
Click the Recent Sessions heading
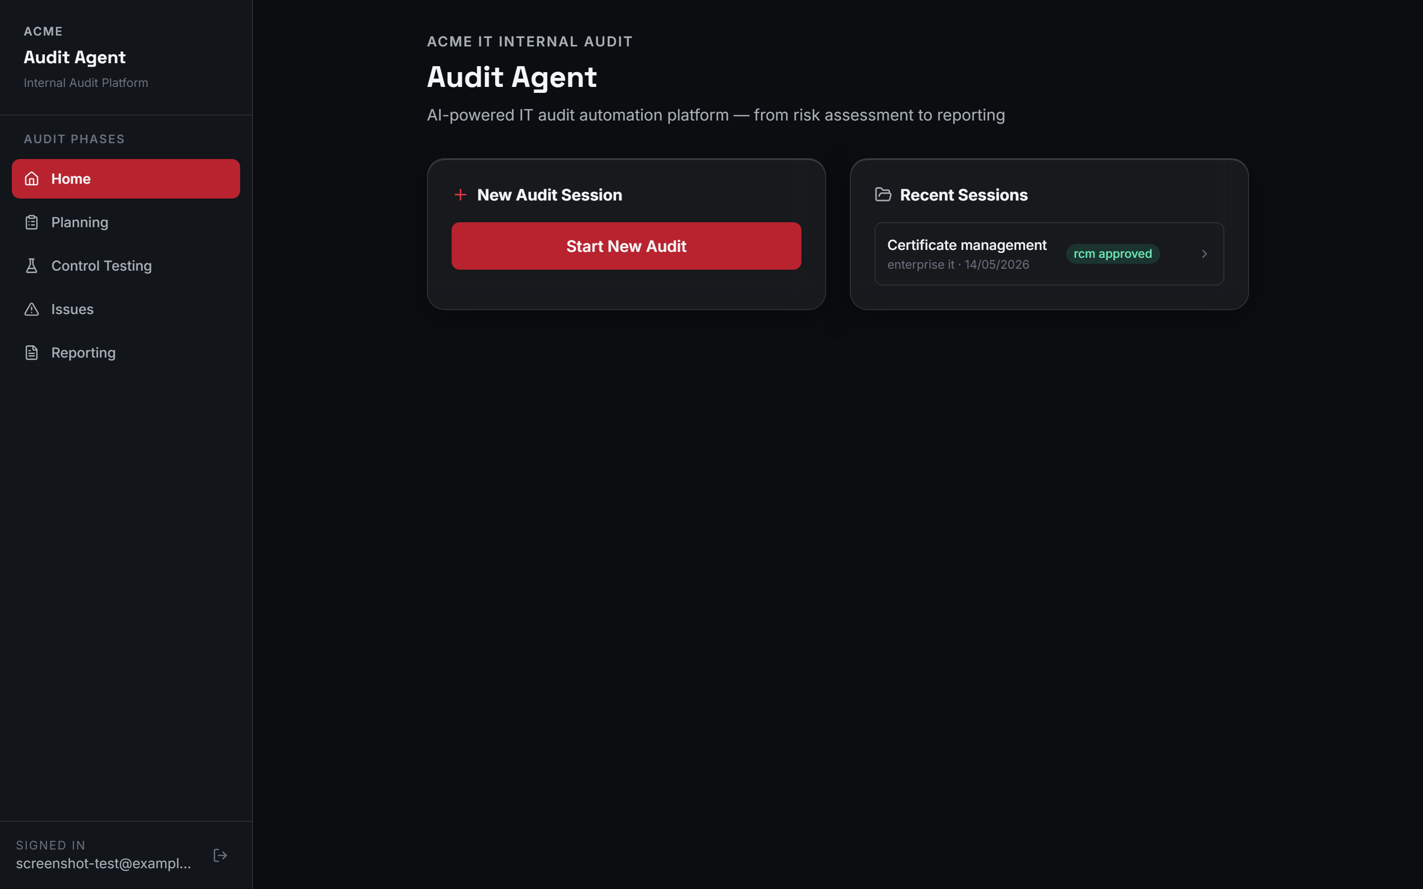[x=964, y=195]
